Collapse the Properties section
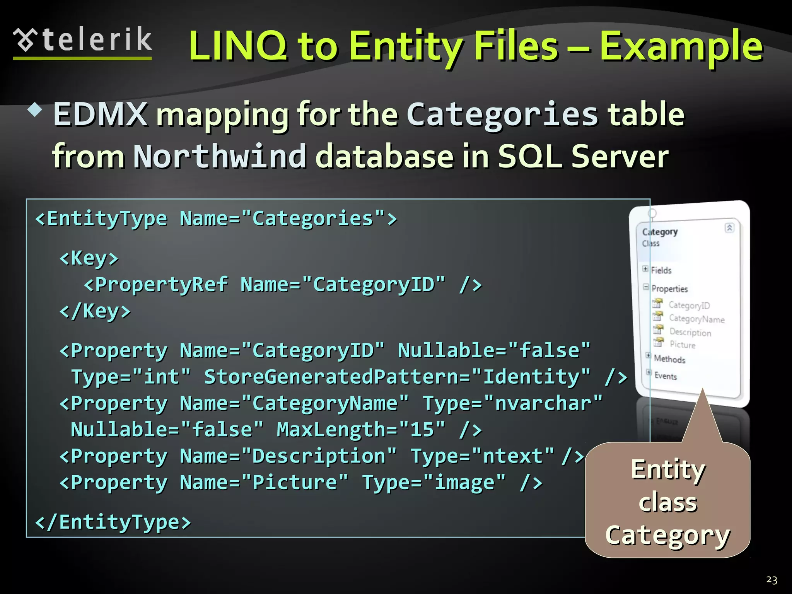The width and height of the screenshot is (792, 594). tap(646, 287)
